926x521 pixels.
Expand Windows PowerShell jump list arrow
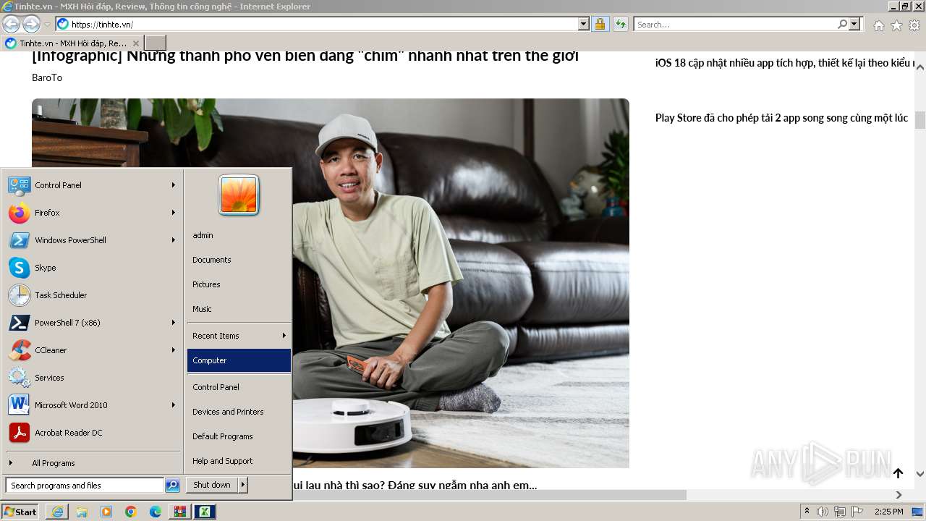pyautogui.click(x=173, y=240)
